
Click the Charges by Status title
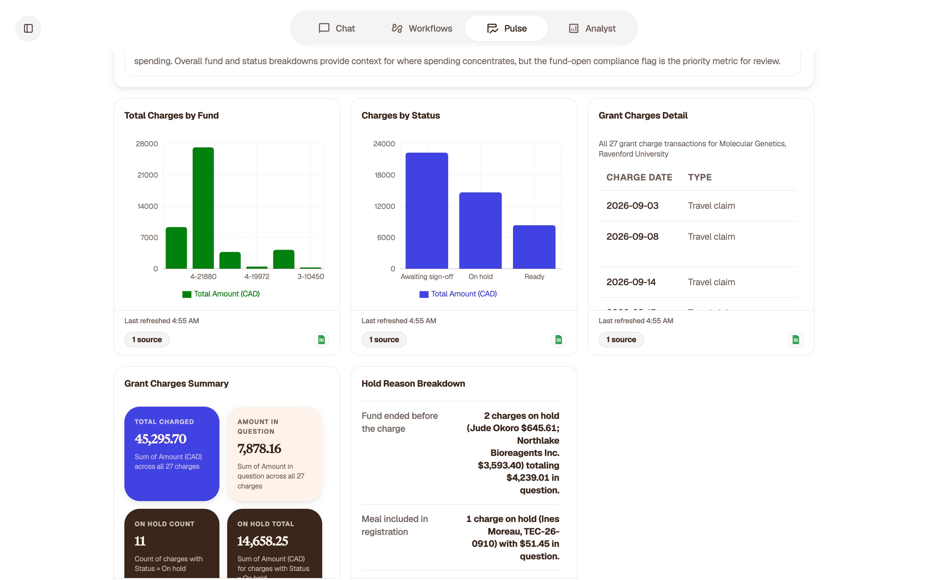point(400,115)
